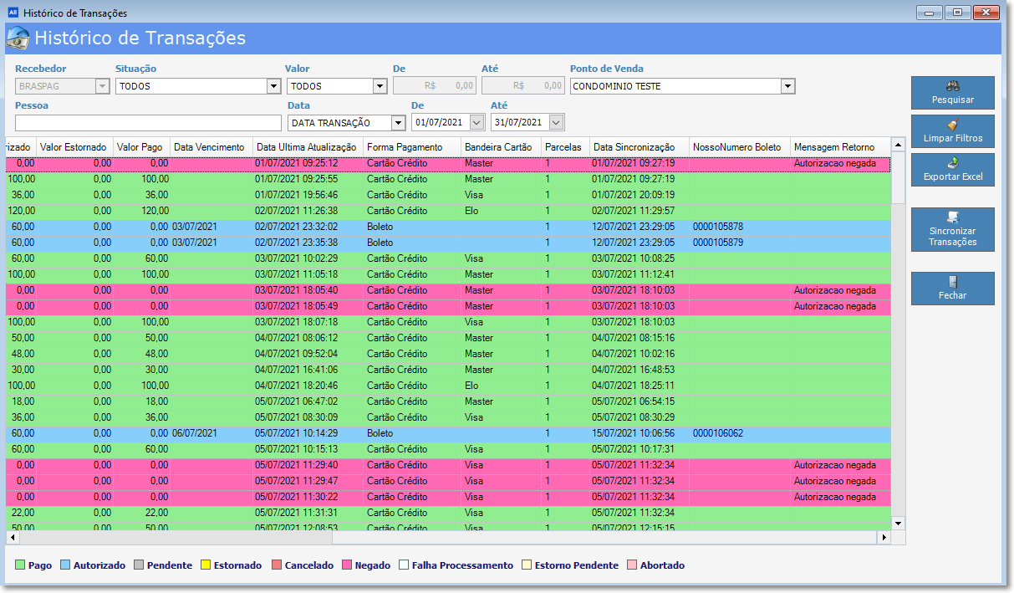Open the start date picker 01/07/2021

pyautogui.click(x=476, y=123)
